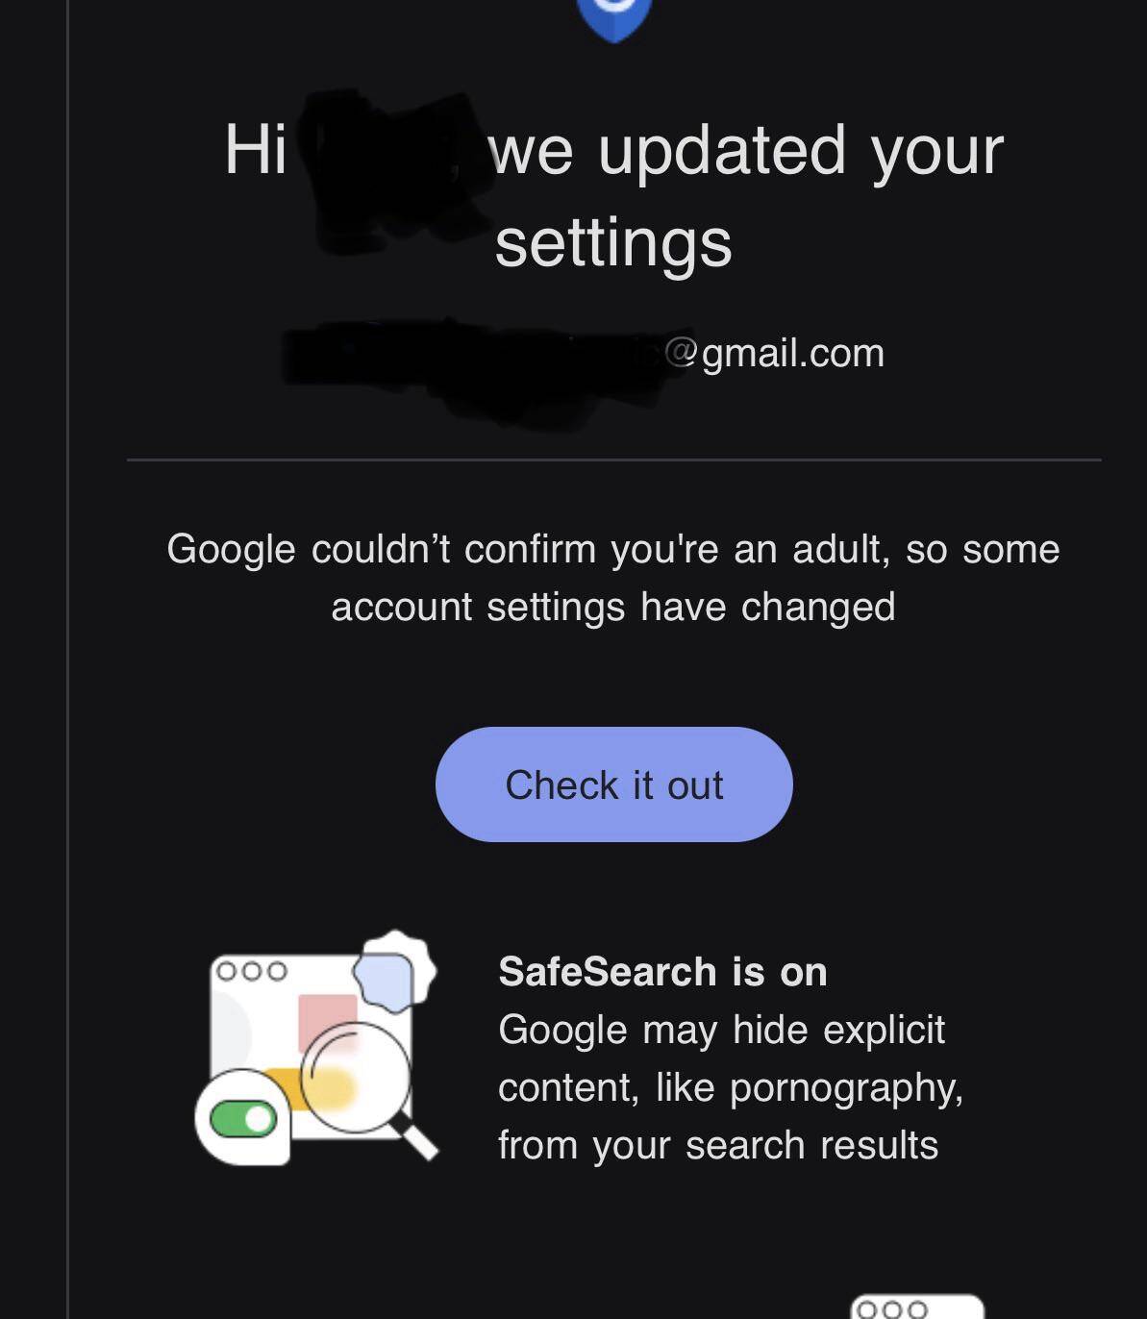Click the 'Google couldn't confirm you're an adult' text
The height and width of the screenshot is (1319, 1147).
point(612,549)
